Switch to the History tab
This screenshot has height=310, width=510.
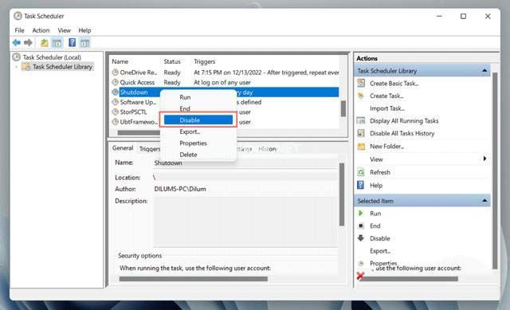coord(268,149)
